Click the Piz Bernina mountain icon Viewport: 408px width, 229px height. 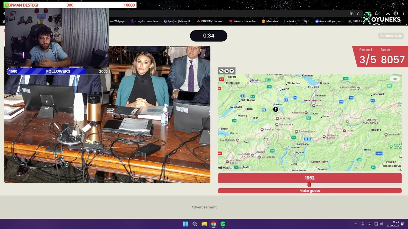click(324, 136)
